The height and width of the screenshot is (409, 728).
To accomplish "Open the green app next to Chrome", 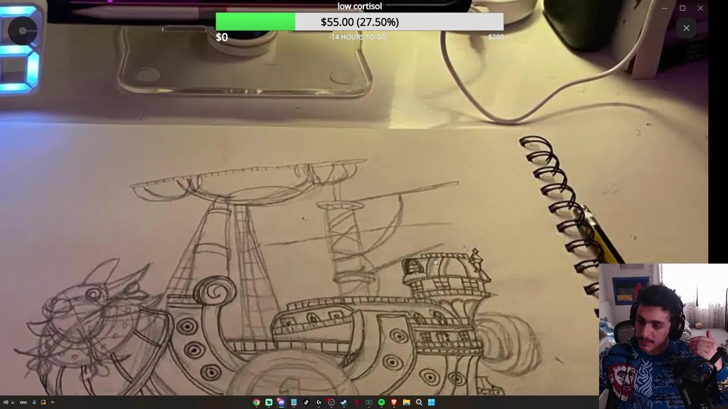I will click(x=269, y=402).
